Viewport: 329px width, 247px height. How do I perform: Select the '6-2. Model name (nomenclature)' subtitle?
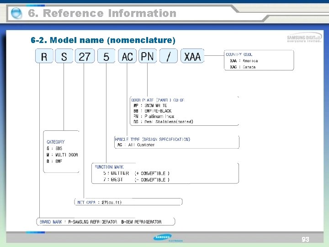[103, 40]
